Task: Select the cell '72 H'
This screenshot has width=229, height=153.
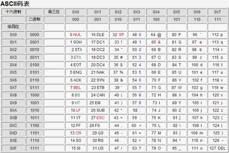Action: pyautogui.click(x=156, y=95)
